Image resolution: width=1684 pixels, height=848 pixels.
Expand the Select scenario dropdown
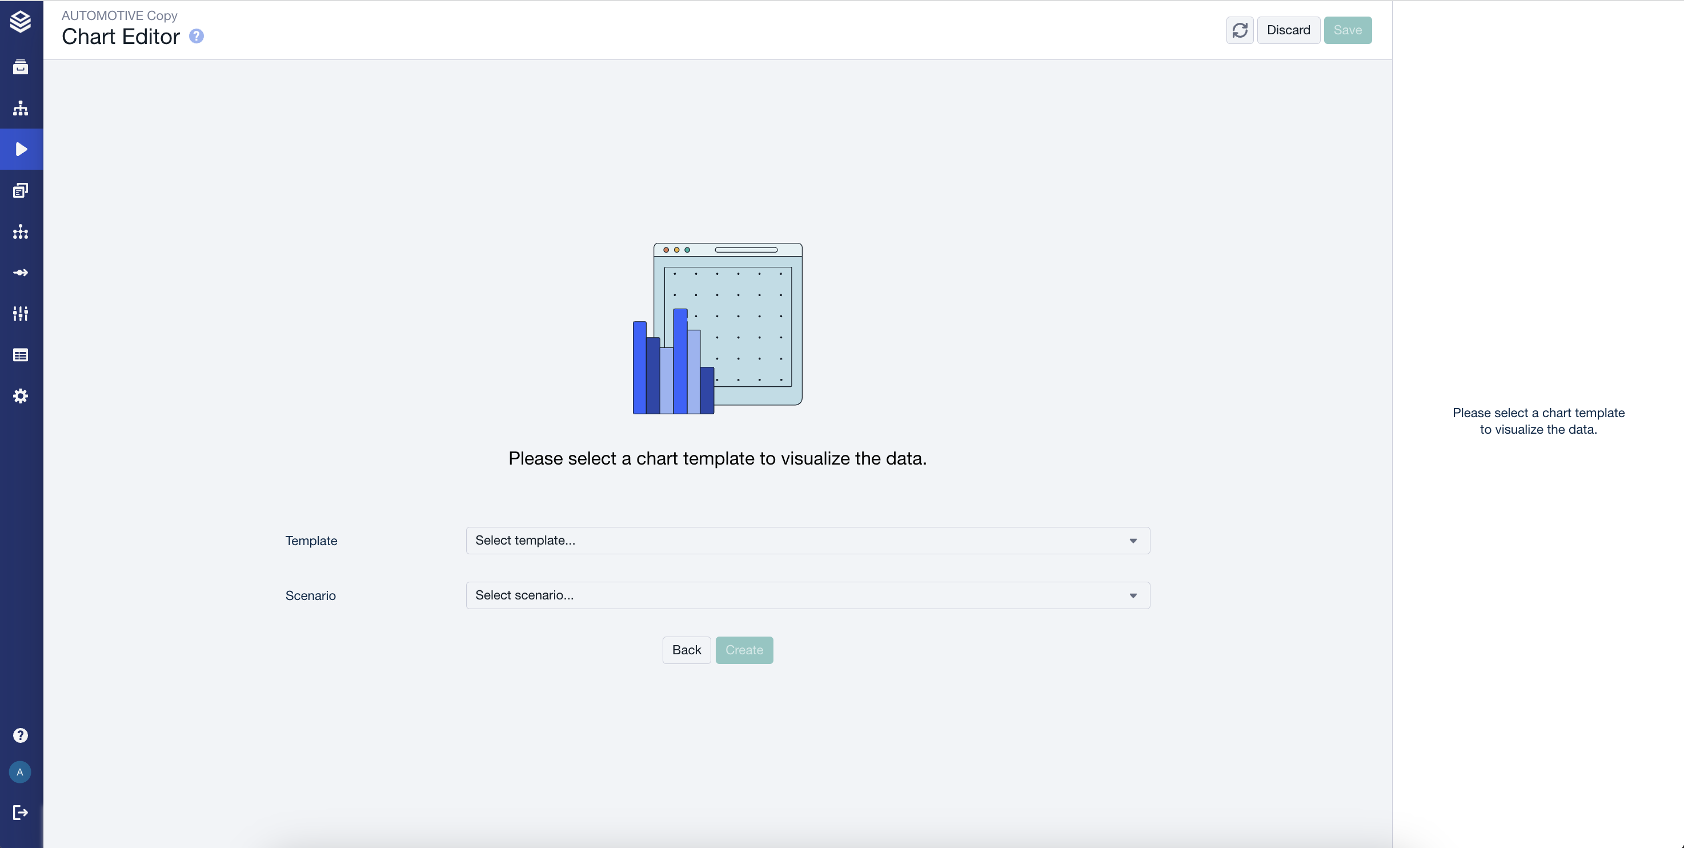[807, 595]
